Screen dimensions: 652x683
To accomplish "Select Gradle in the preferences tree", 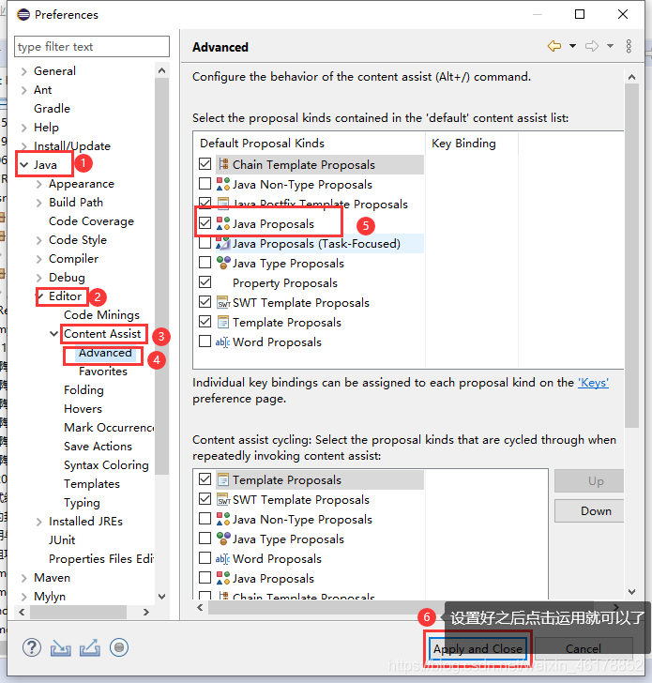I will 52,109.
